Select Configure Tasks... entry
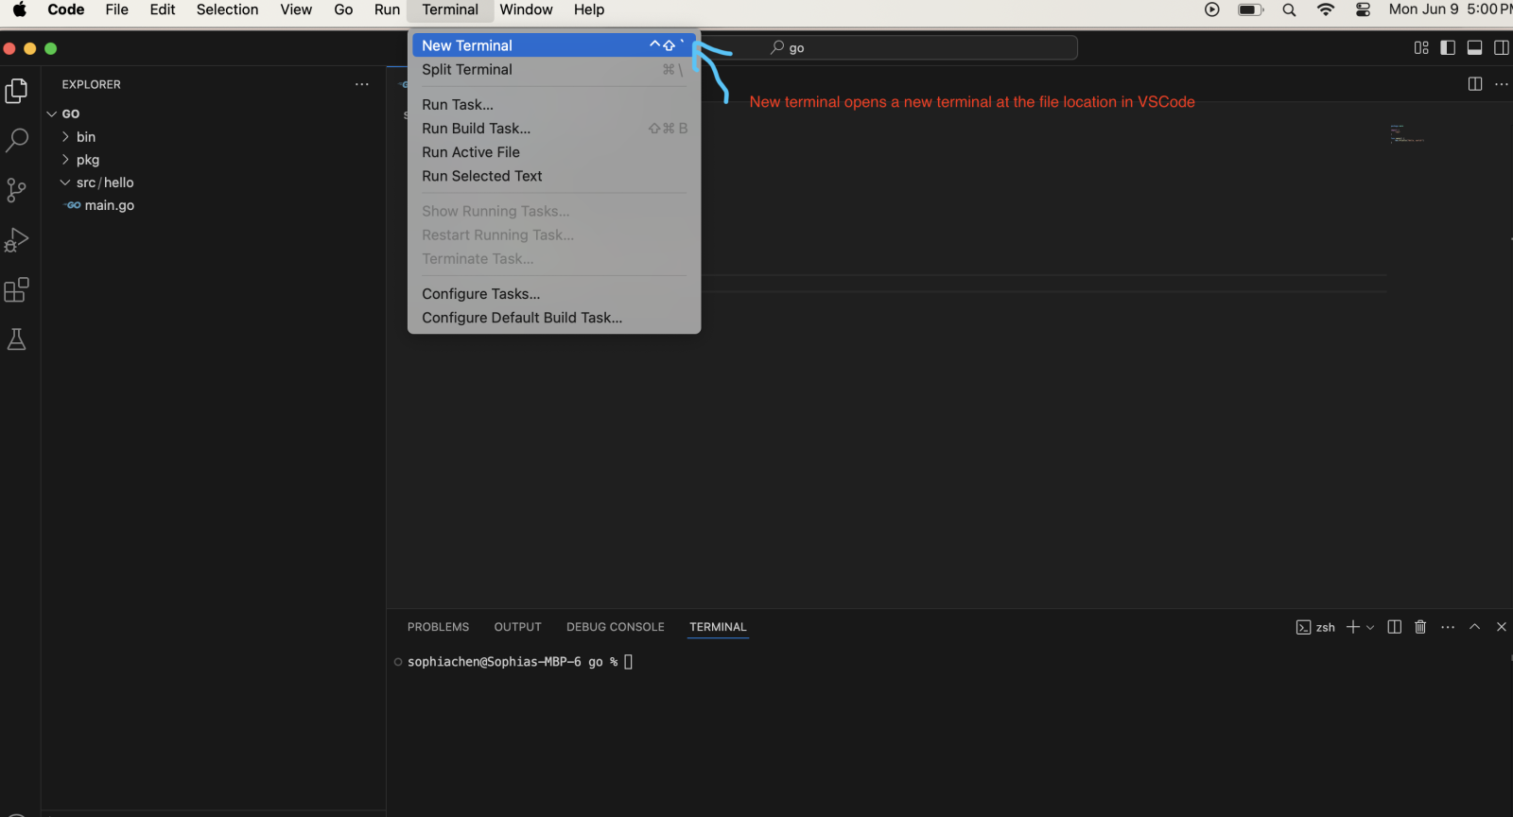 554,294
